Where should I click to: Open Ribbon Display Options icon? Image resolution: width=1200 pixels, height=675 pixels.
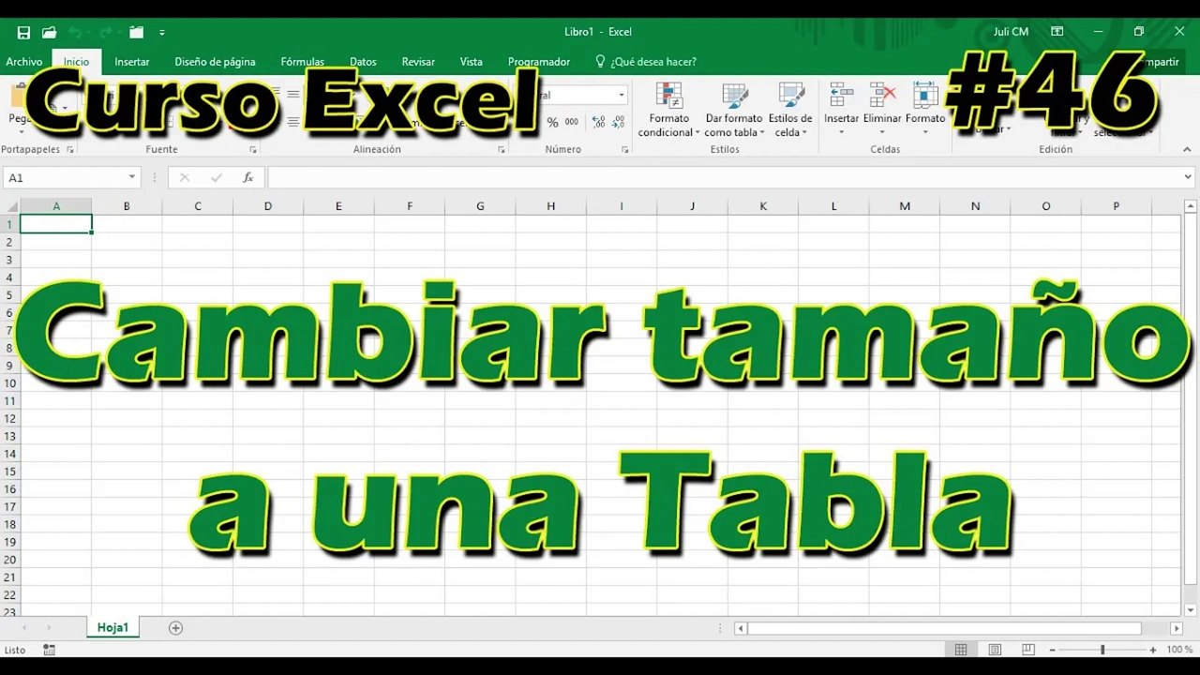[x=1057, y=32]
